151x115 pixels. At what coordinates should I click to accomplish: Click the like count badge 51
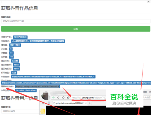(x=11, y=53)
